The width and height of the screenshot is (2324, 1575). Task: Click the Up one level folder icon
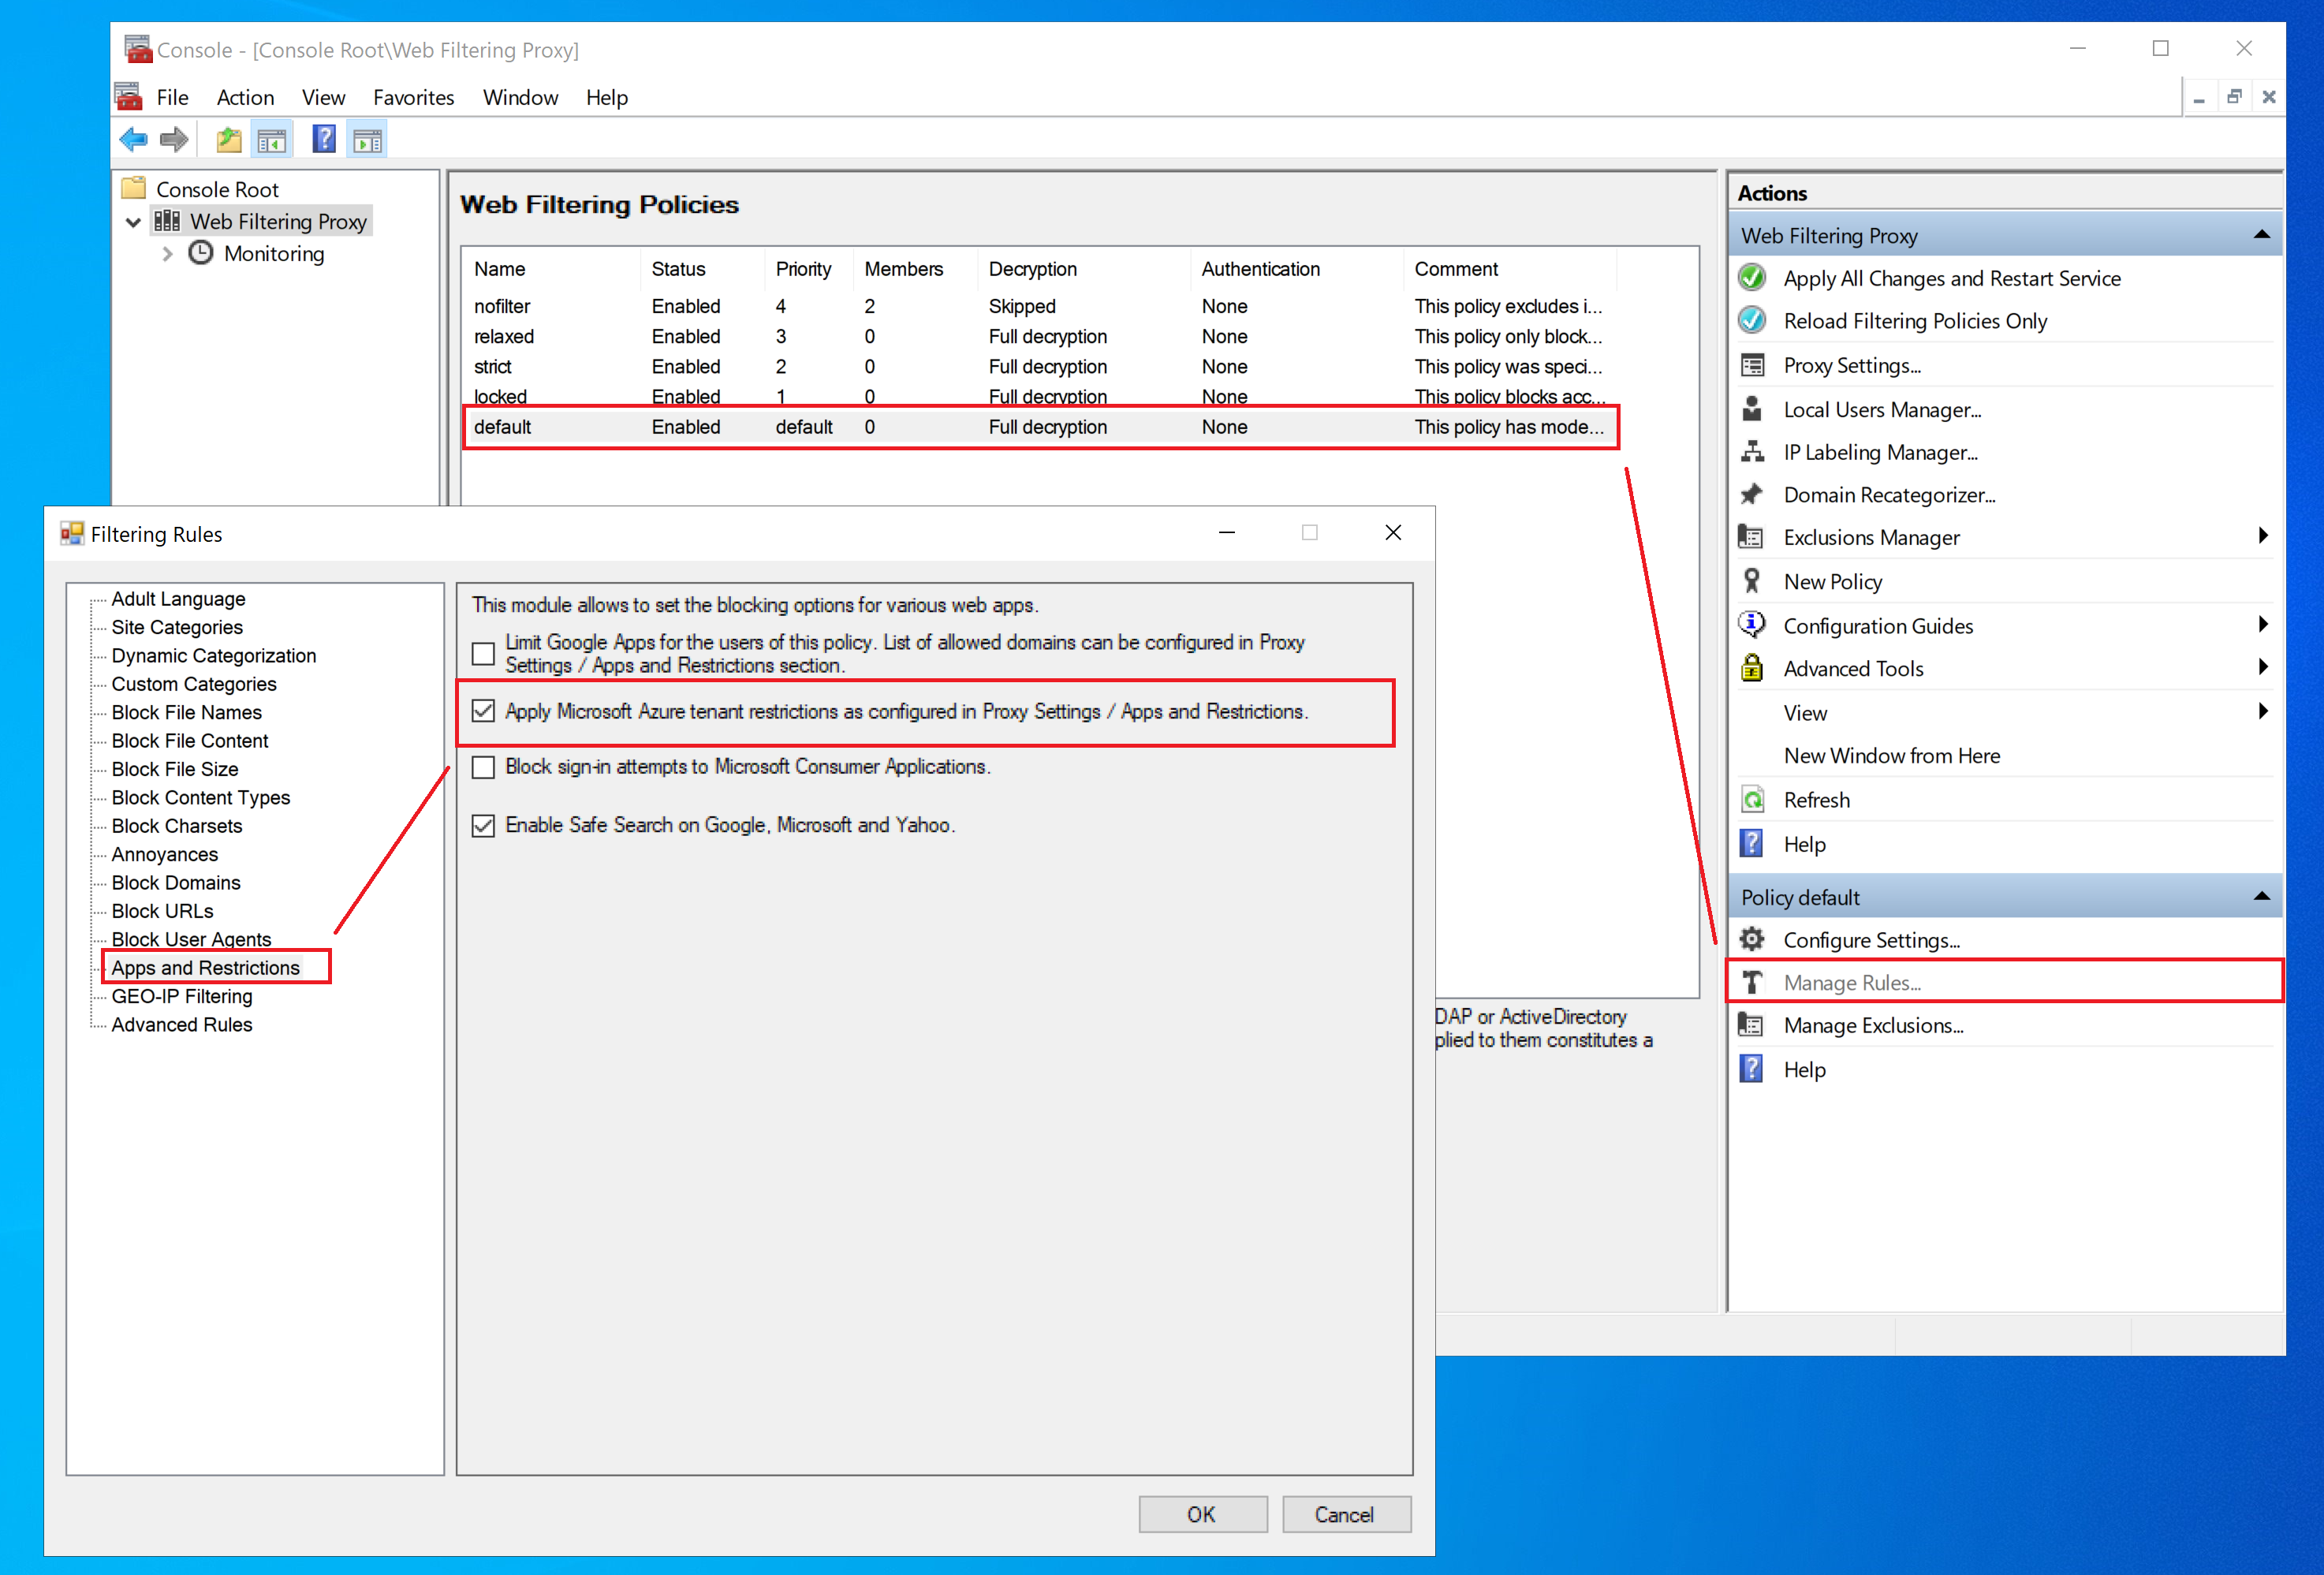tap(229, 140)
